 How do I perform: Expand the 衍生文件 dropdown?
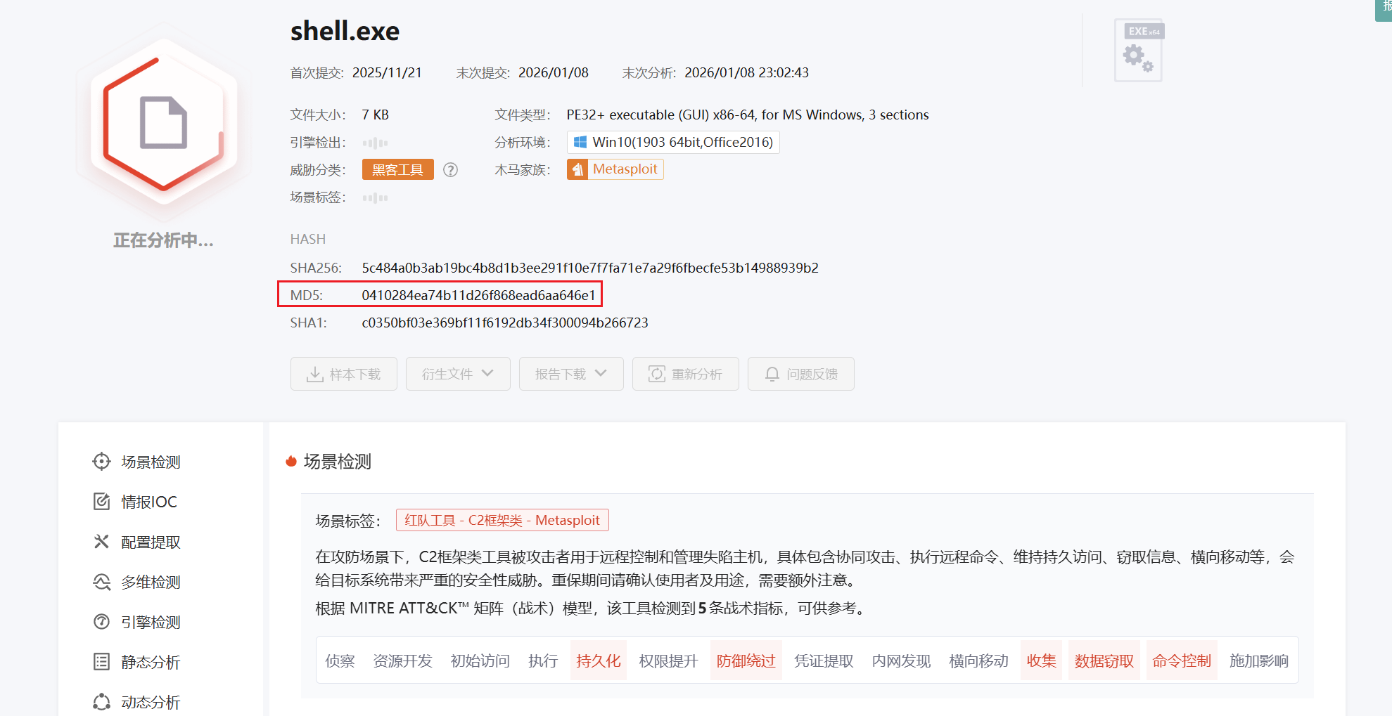point(458,374)
